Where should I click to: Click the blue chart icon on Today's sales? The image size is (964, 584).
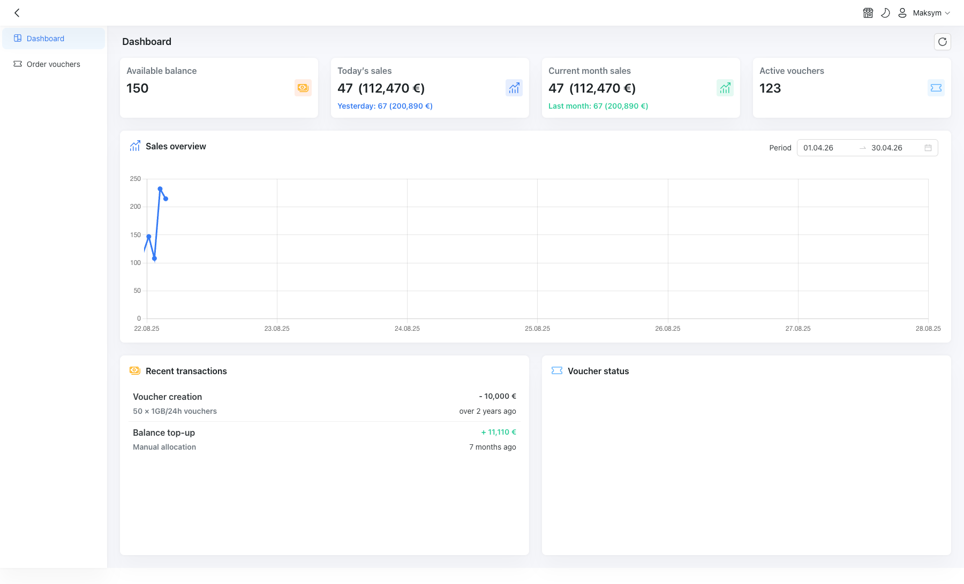514,88
